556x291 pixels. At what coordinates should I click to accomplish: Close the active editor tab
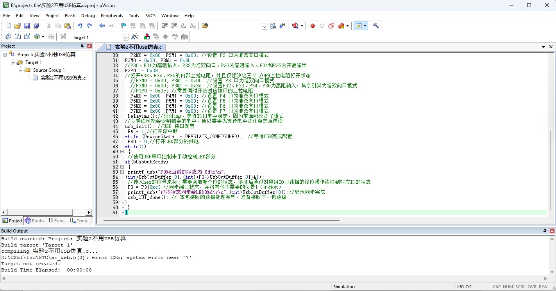click(x=551, y=47)
